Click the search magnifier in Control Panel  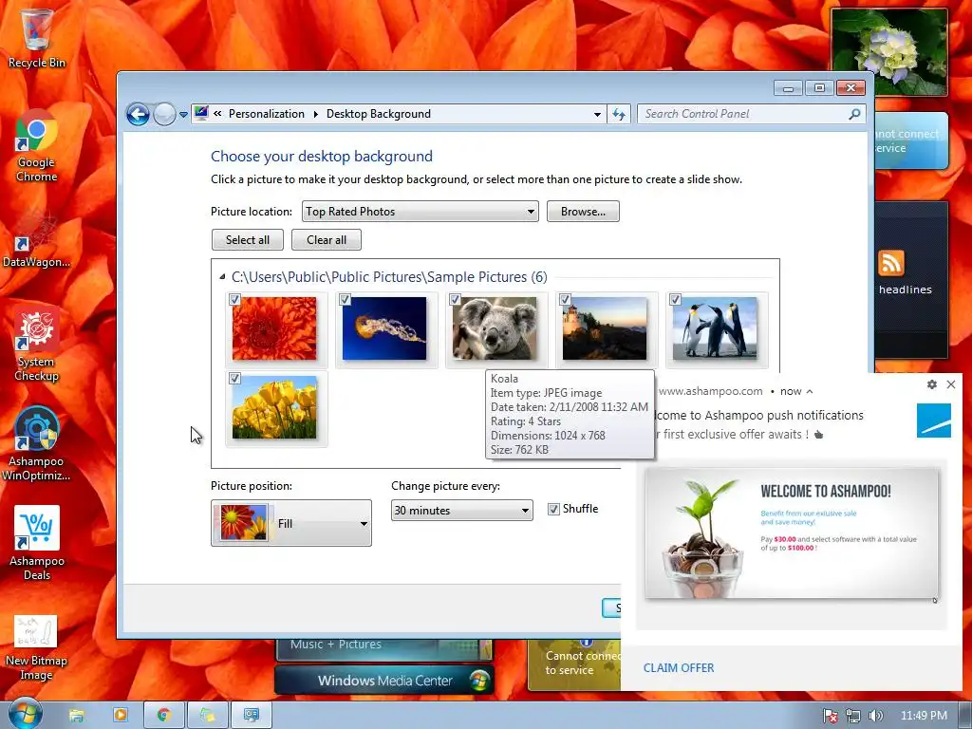855,114
